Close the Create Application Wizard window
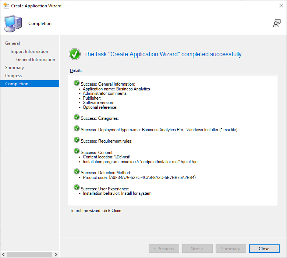 [281, 6]
